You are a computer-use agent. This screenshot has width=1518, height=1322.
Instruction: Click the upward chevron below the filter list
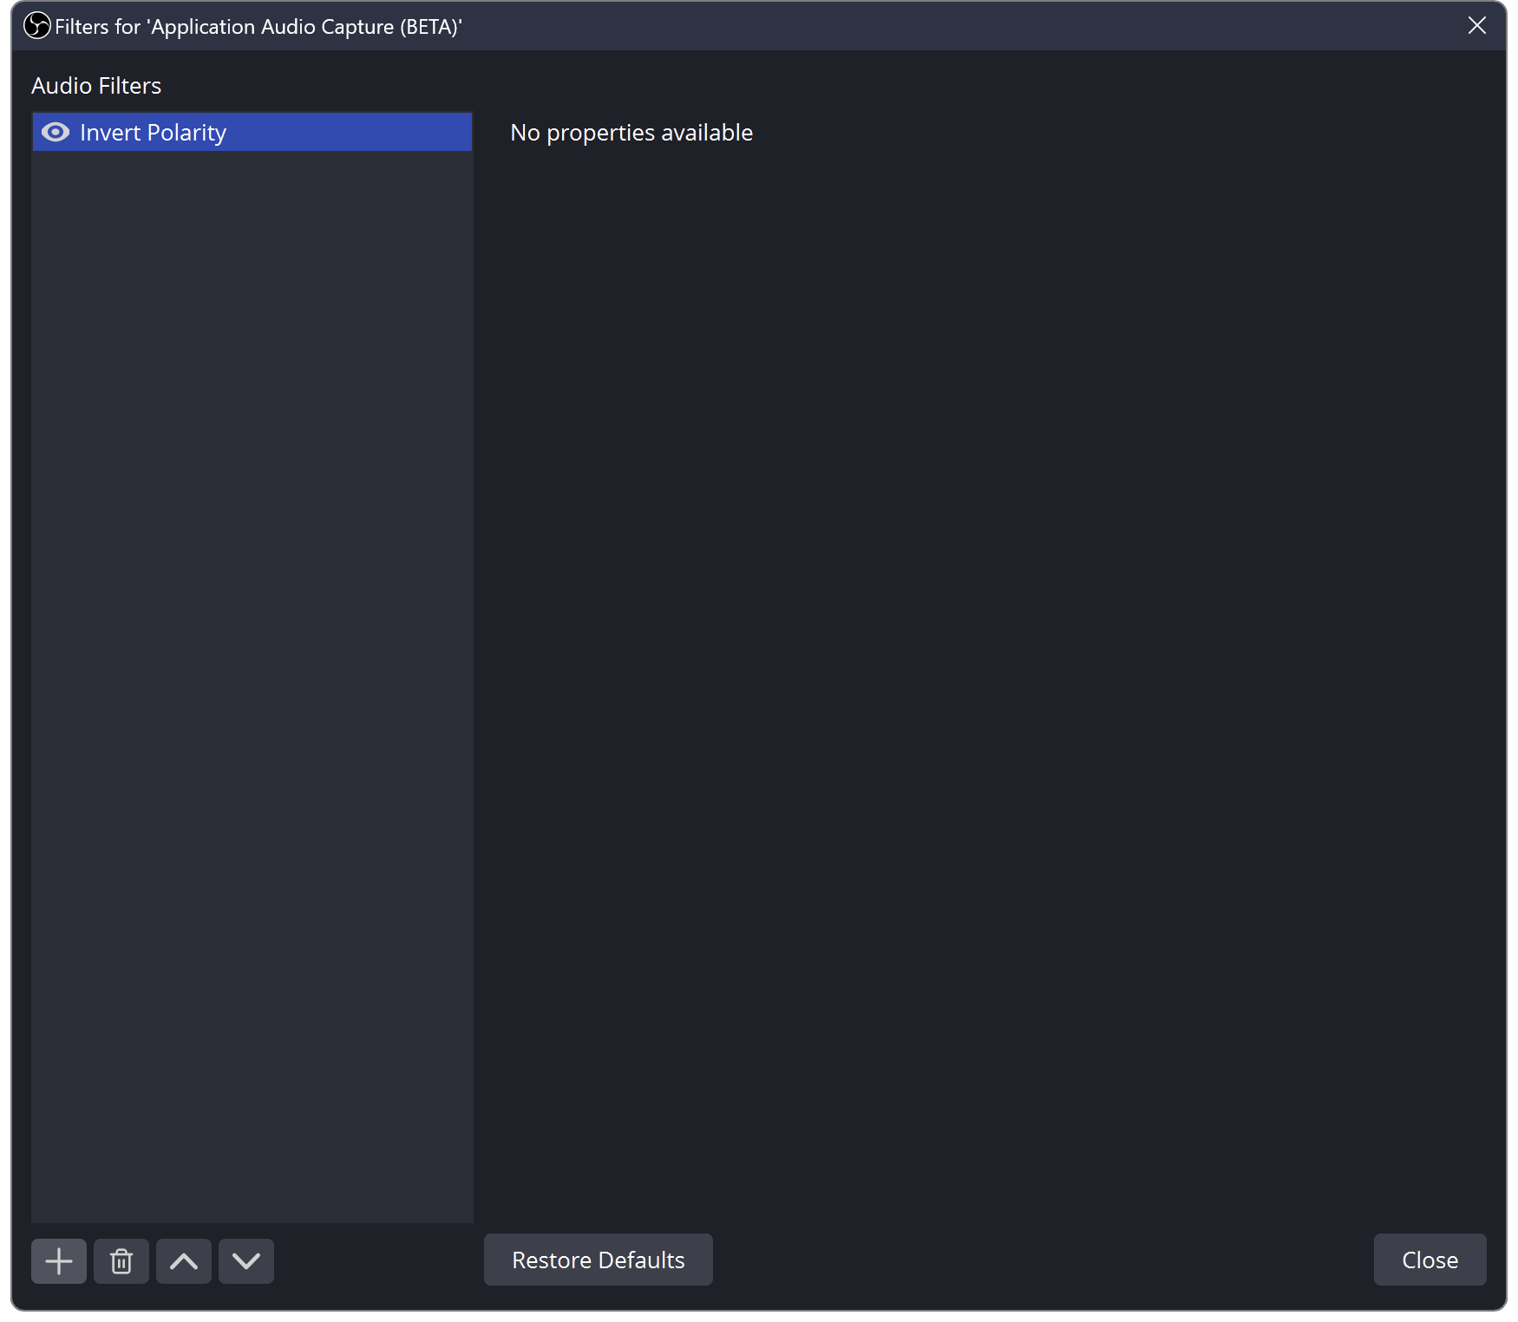pos(184,1260)
